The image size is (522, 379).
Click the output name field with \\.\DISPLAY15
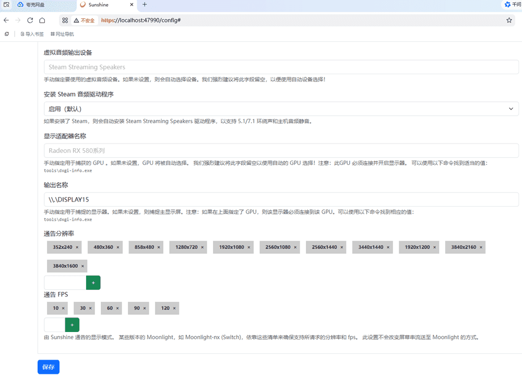pyautogui.click(x=281, y=199)
